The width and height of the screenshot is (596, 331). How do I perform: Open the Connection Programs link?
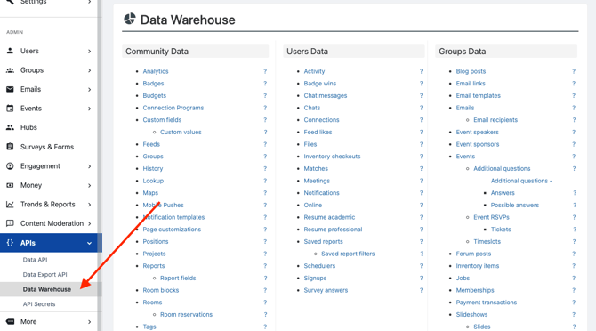[x=173, y=108]
